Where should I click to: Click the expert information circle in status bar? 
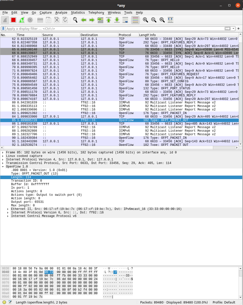point(4,302)
